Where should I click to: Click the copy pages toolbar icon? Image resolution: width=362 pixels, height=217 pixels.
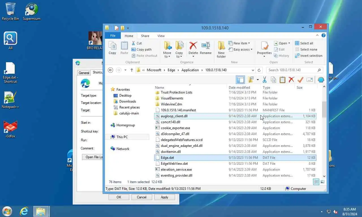[273, 80]
